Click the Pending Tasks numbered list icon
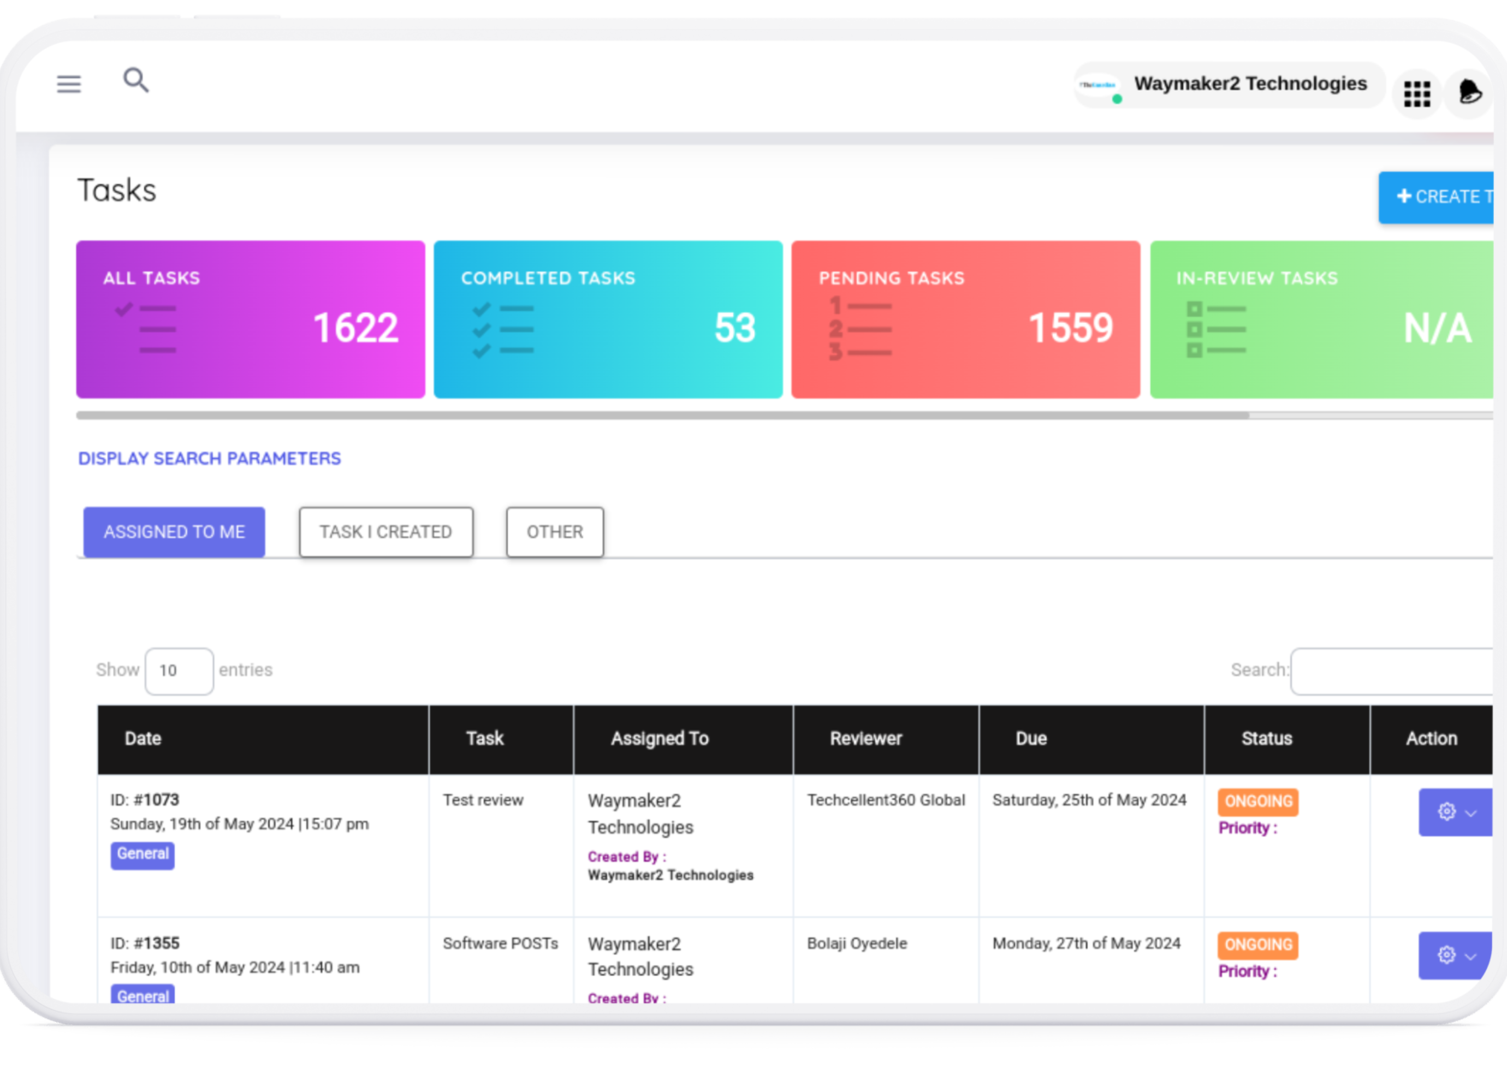The image size is (1507, 1068). [x=860, y=329]
